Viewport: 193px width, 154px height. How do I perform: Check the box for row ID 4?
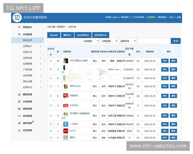click(51, 116)
